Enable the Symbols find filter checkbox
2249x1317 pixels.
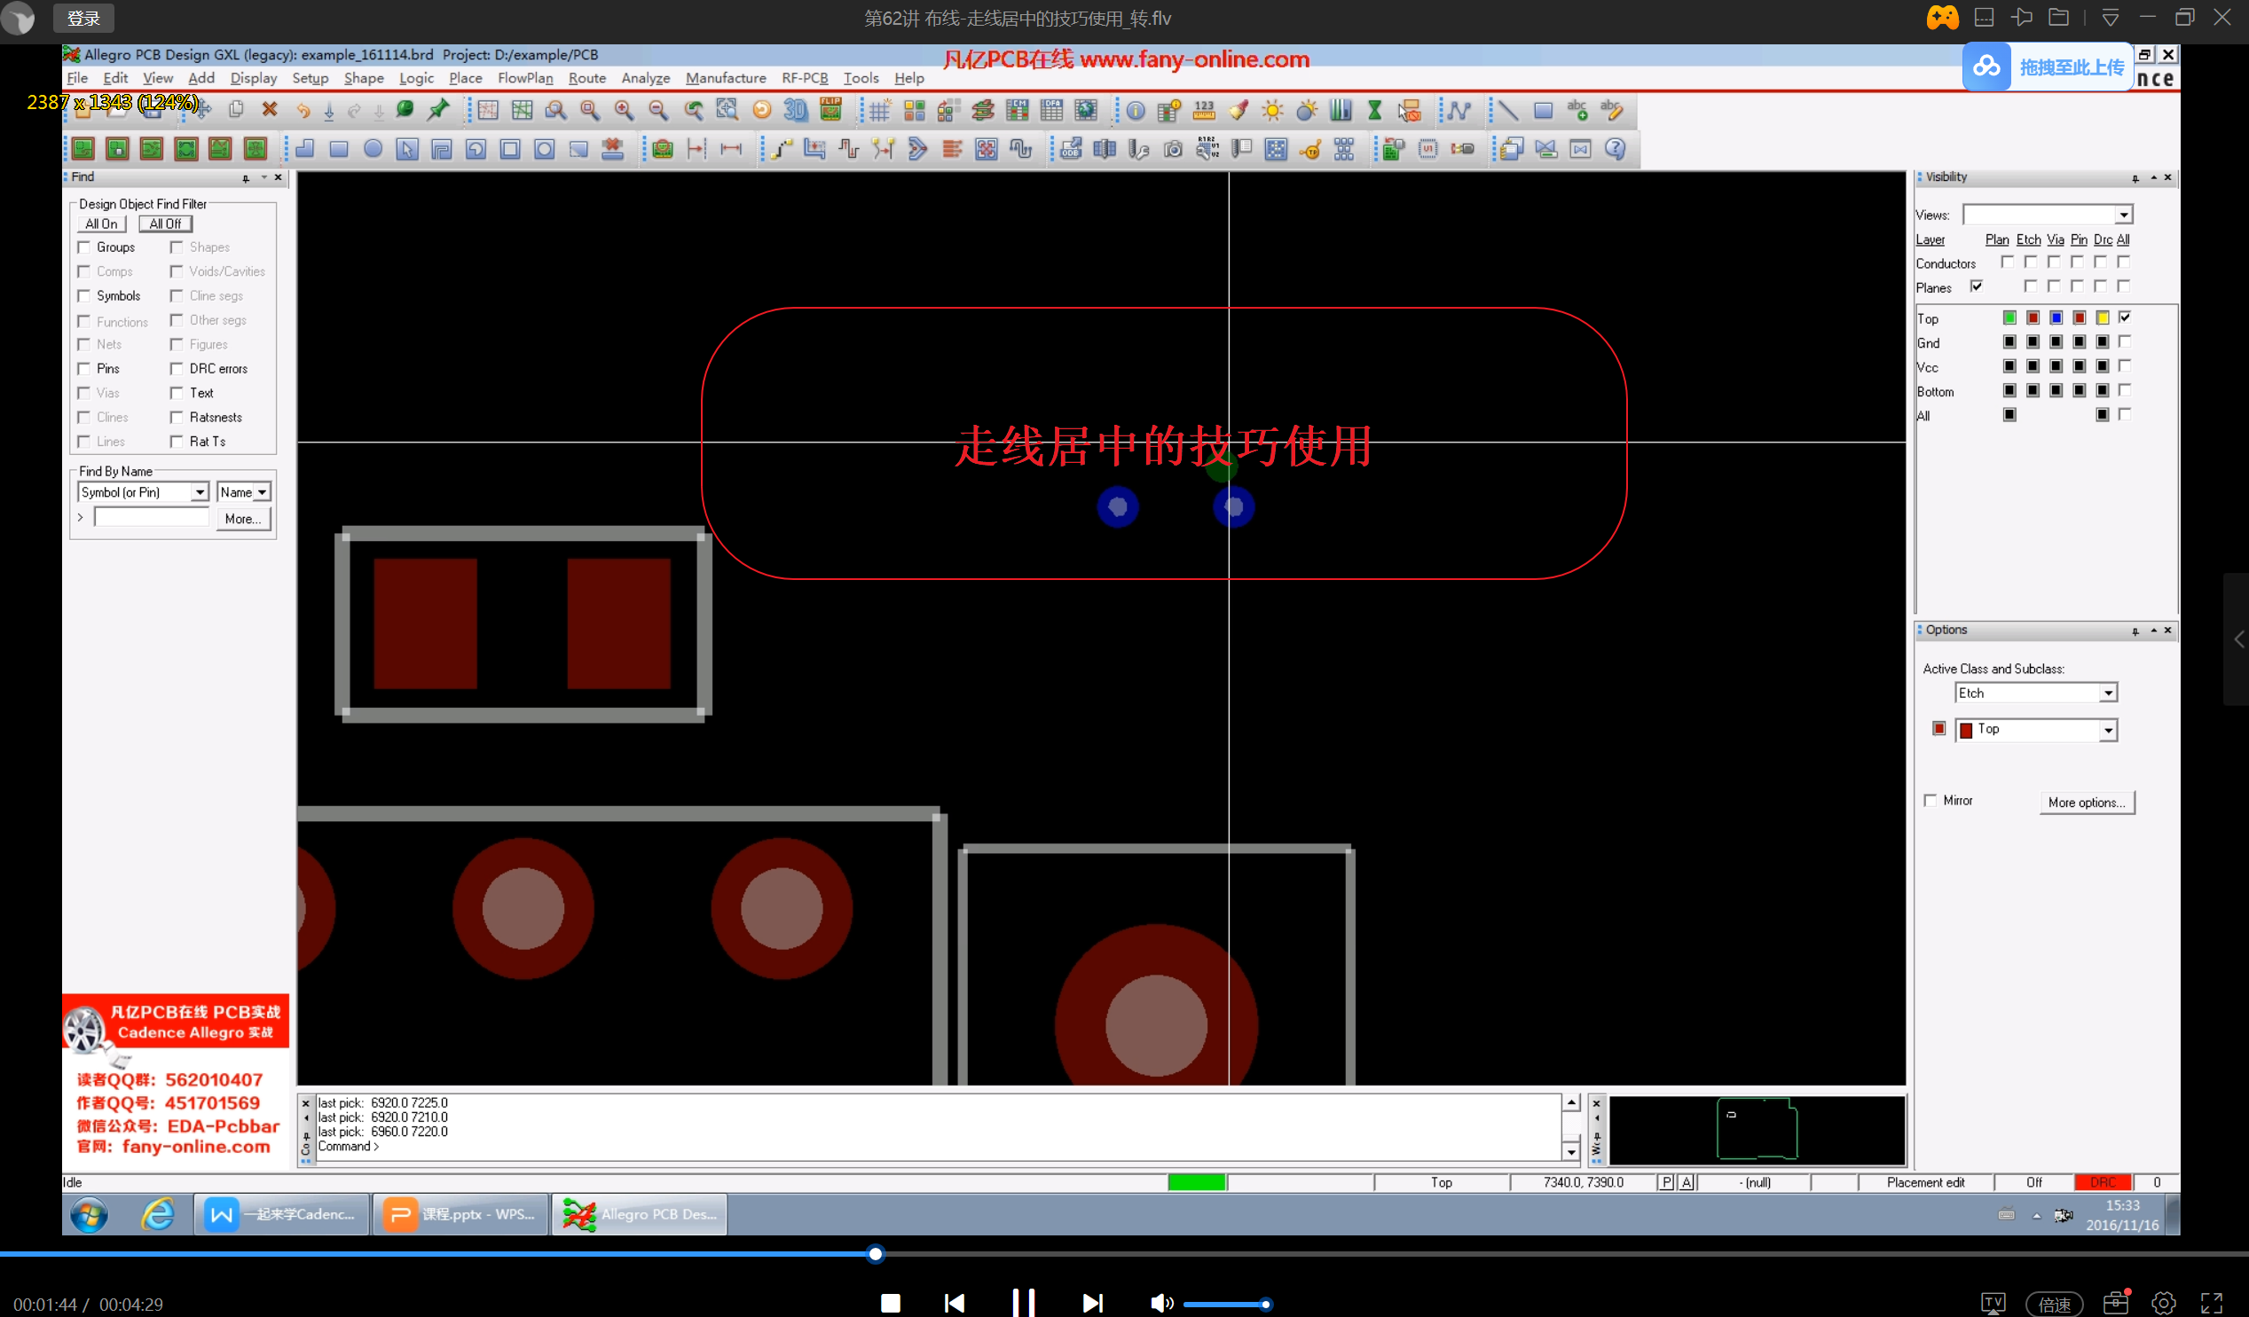(84, 295)
